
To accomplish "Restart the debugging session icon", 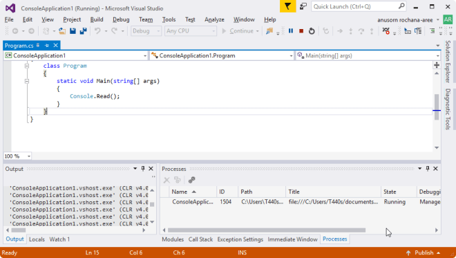I will [x=312, y=31].
